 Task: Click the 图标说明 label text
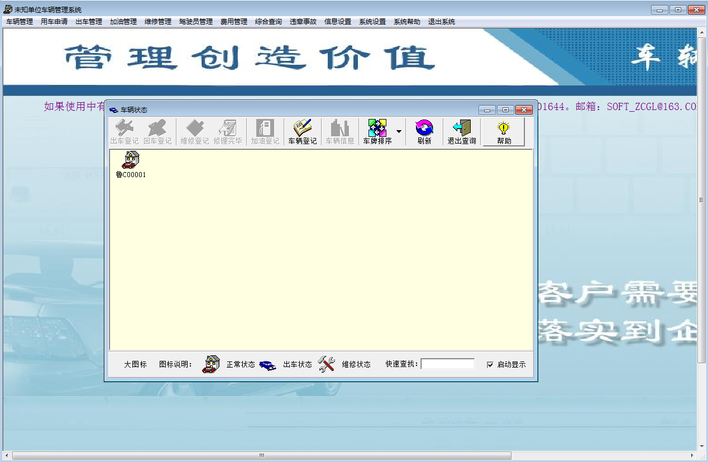tap(175, 364)
